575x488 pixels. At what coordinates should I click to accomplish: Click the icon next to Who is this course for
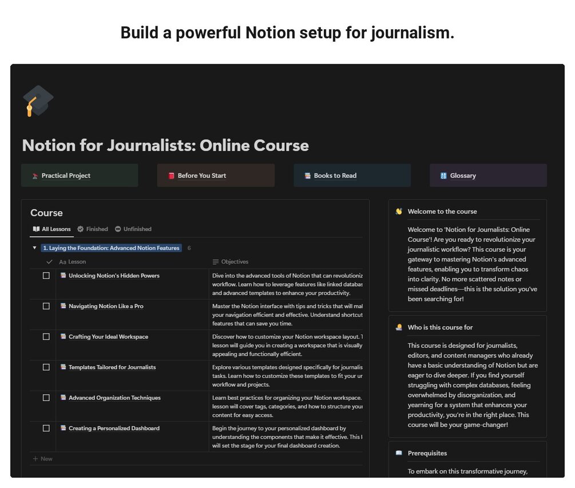pyautogui.click(x=399, y=327)
